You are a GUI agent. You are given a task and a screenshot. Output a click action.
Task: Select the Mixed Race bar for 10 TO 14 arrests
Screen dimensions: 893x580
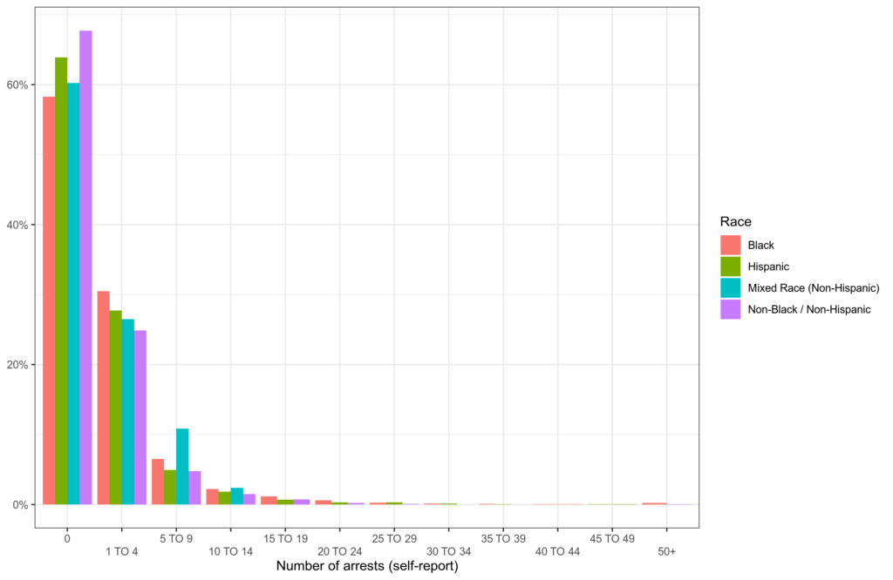pyautogui.click(x=237, y=496)
